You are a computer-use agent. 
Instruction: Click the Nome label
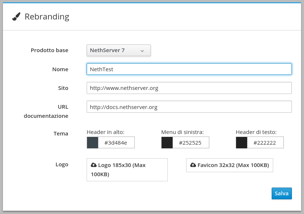60,69
